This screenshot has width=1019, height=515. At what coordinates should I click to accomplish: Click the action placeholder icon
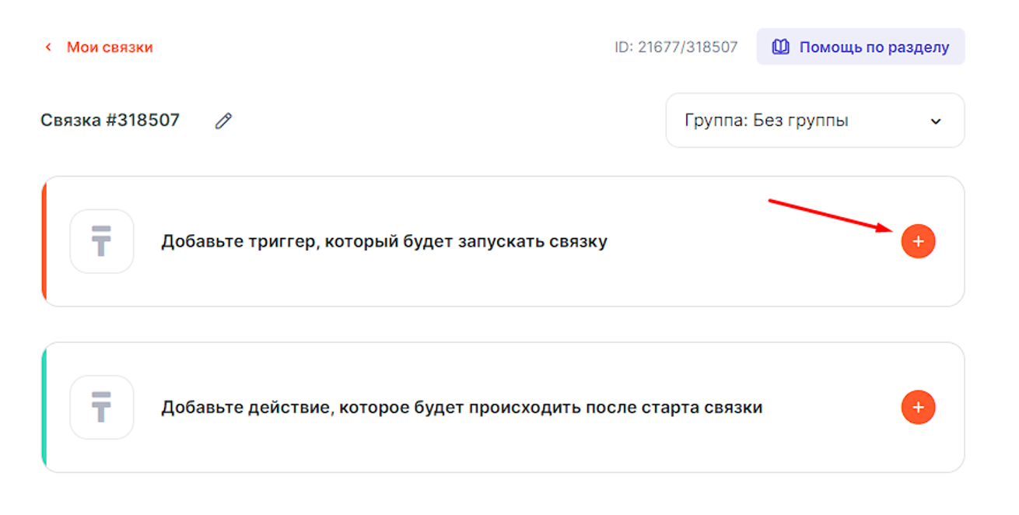(102, 407)
